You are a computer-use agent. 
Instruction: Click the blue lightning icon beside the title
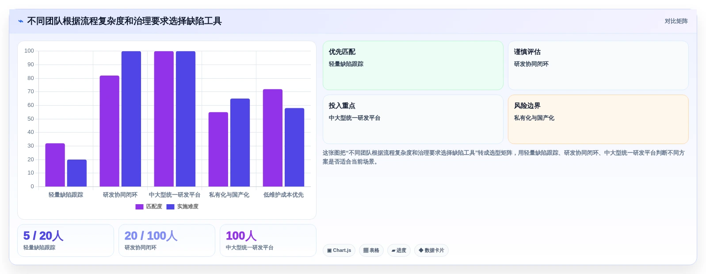click(21, 21)
